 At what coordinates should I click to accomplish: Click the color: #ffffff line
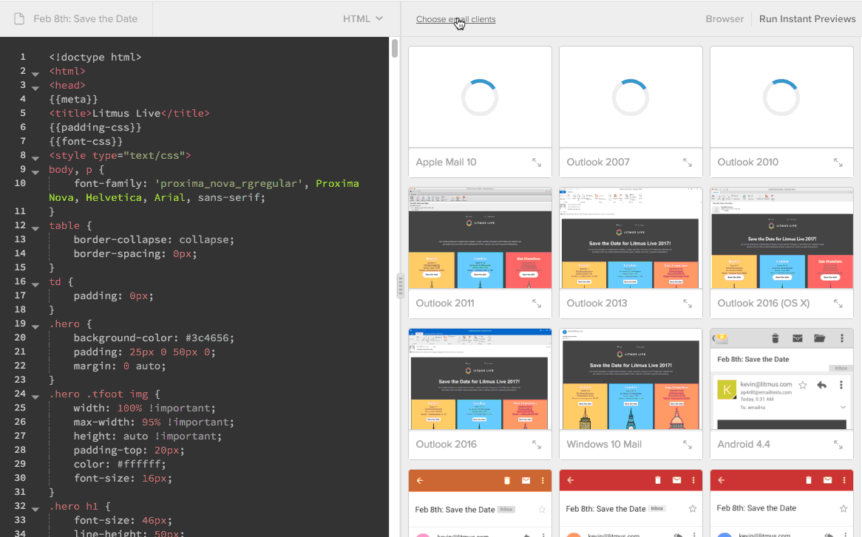(120, 464)
